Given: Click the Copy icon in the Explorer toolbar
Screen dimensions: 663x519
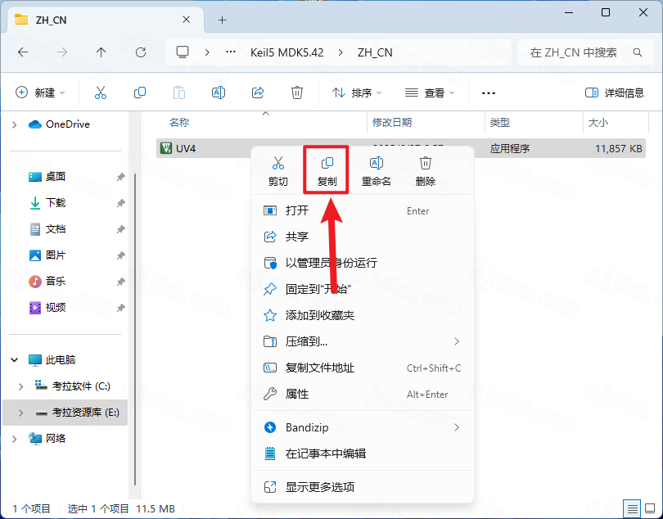Looking at the screenshot, I should pyautogui.click(x=140, y=92).
